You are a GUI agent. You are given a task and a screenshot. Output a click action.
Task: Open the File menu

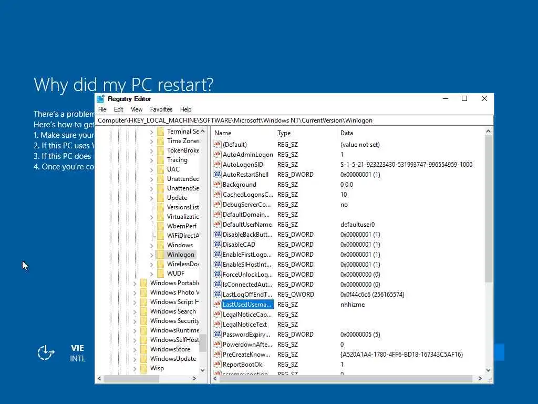102,109
